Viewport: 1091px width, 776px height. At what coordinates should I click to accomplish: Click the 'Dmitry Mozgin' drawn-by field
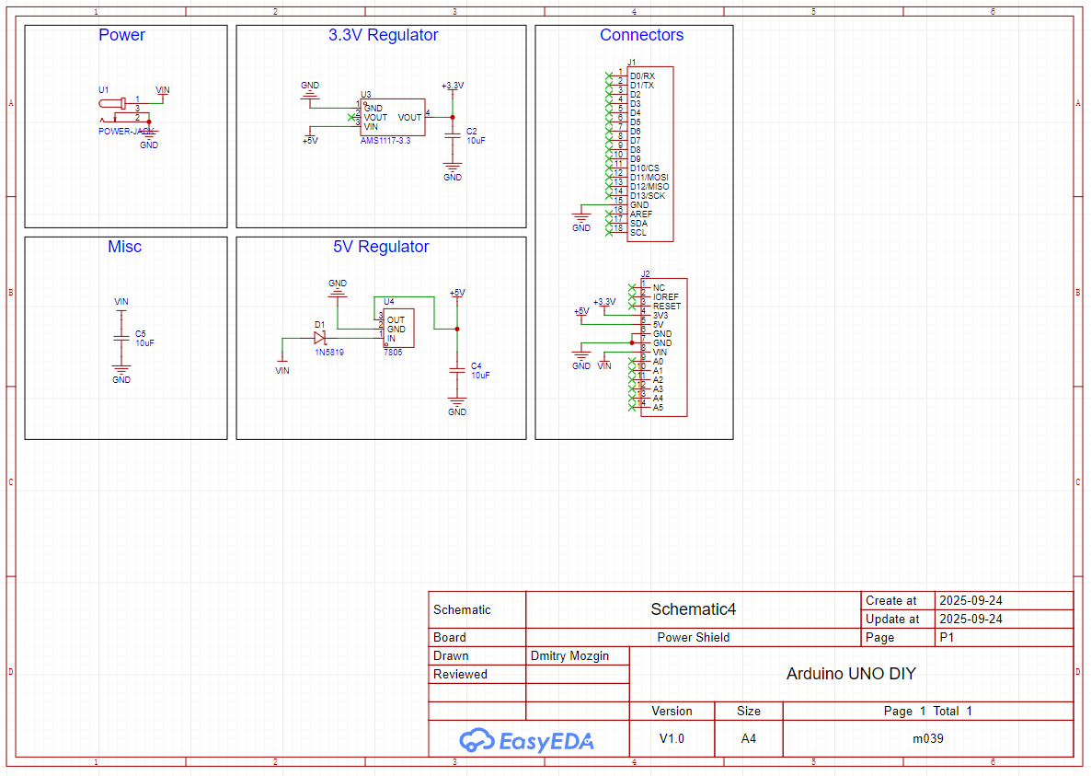[x=569, y=655]
